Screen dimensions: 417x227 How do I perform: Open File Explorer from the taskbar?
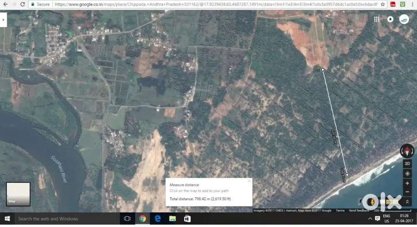tap(172, 219)
